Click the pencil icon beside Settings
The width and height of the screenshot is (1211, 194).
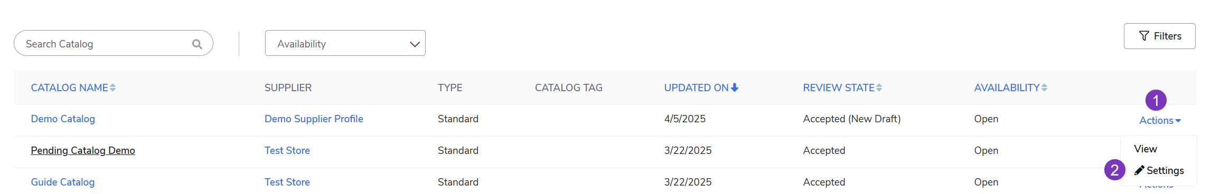(1139, 170)
